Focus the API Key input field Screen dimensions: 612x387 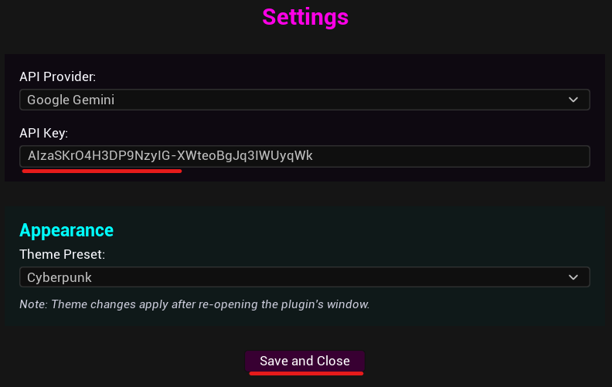[304, 156]
